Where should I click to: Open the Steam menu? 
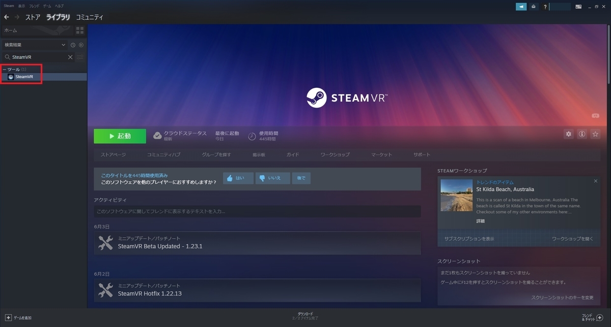(9, 6)
